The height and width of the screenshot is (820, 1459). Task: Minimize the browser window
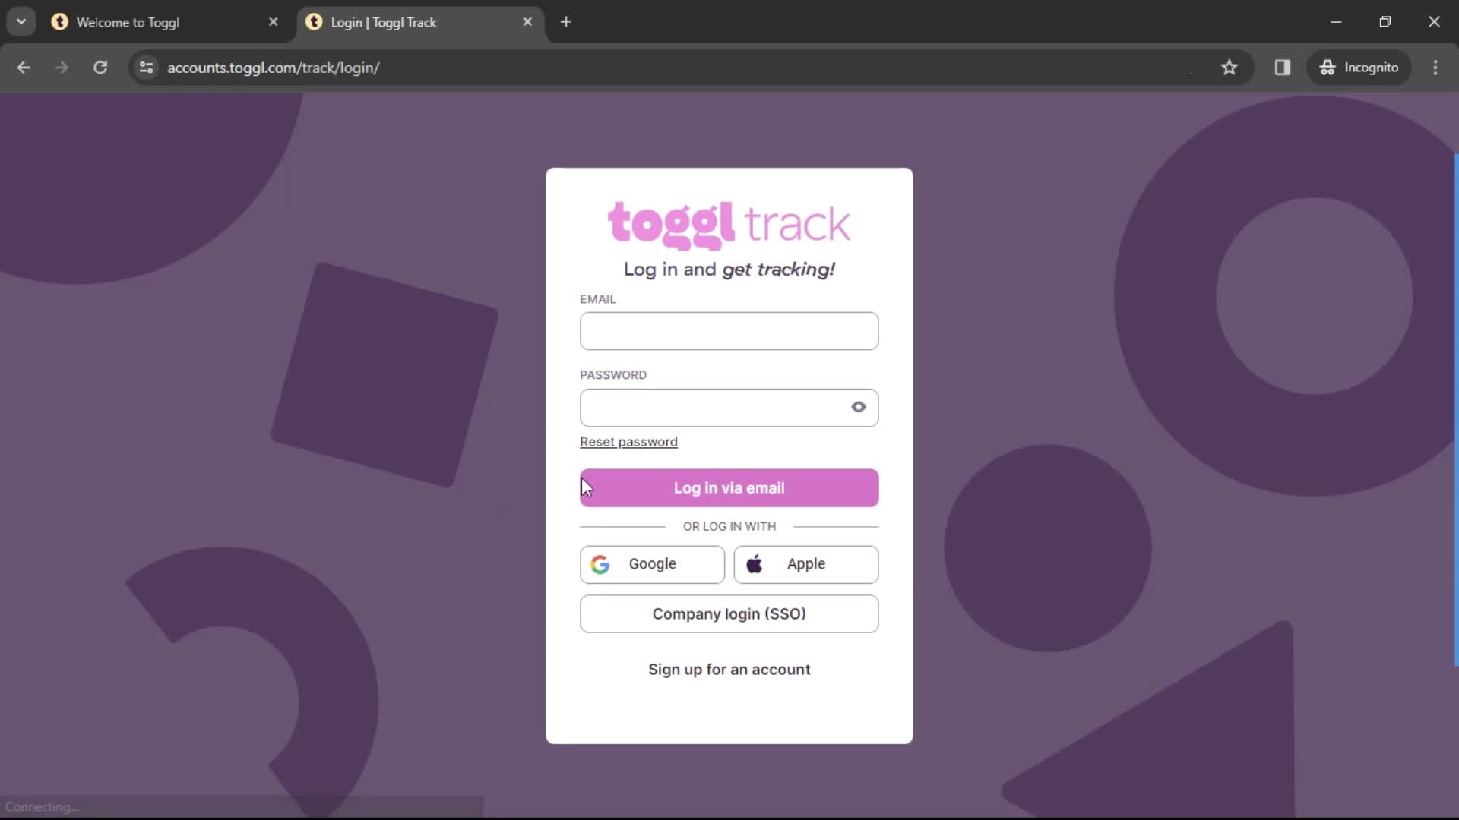(1336, 22)
